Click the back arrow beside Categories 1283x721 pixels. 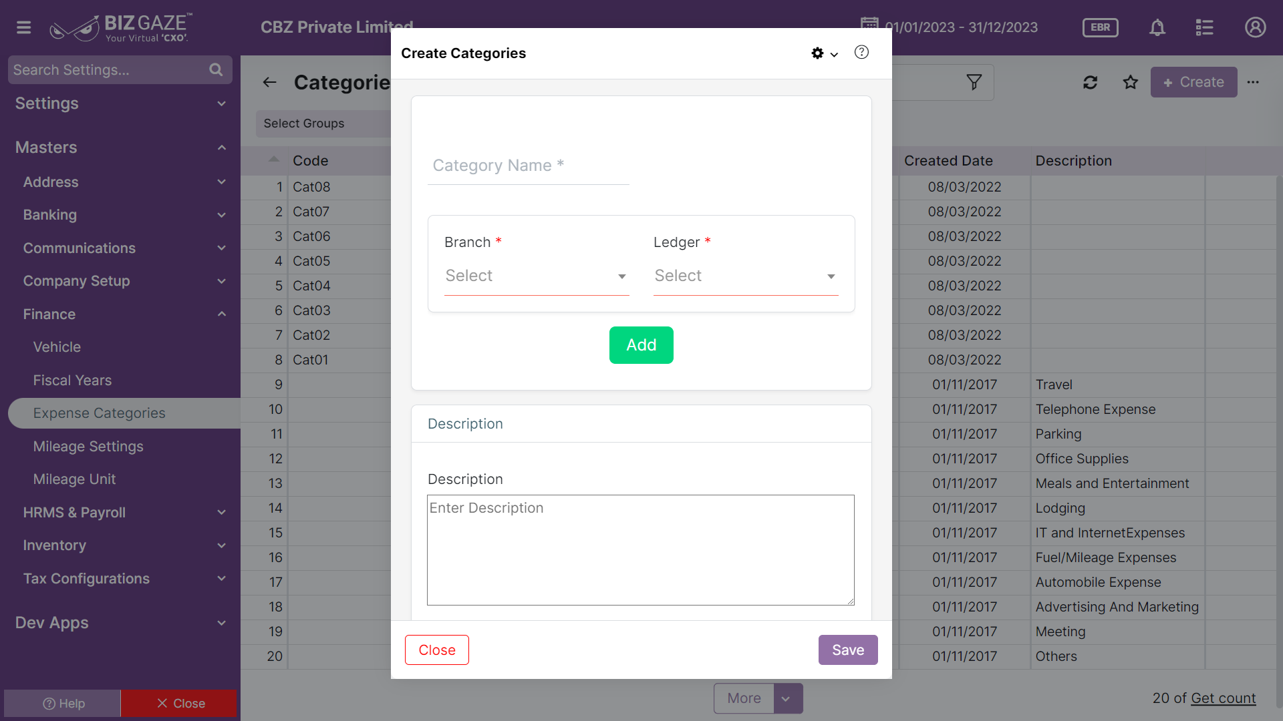point(269,82)
